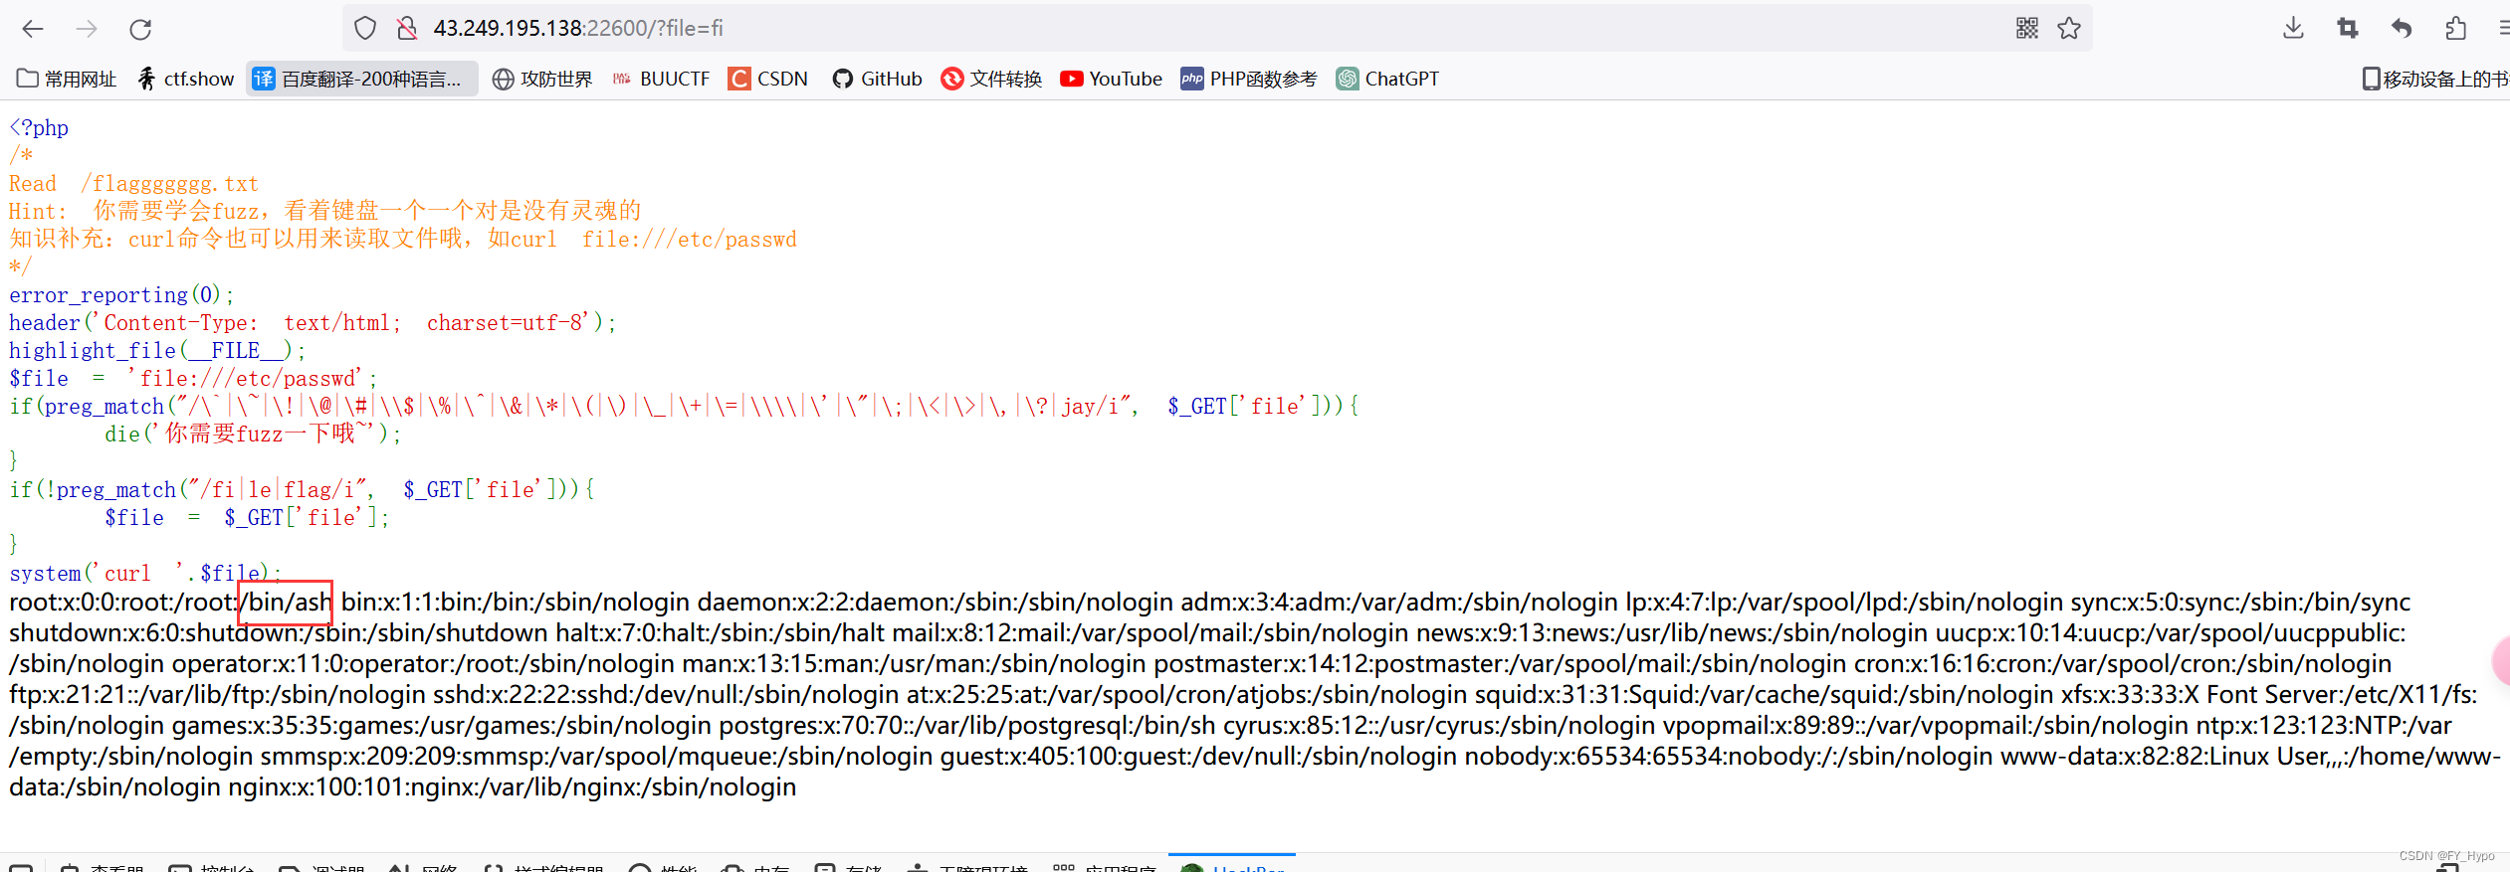Click the 'error_reporting(0);' line

click(121, 294)
